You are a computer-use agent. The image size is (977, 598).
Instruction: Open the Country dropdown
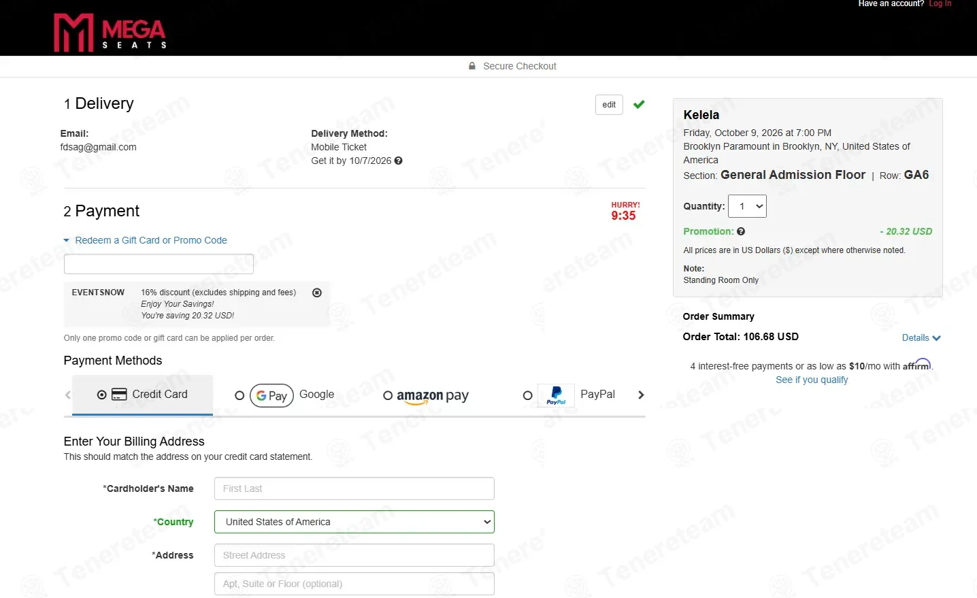pyautogui.click(x=354, y=522)
